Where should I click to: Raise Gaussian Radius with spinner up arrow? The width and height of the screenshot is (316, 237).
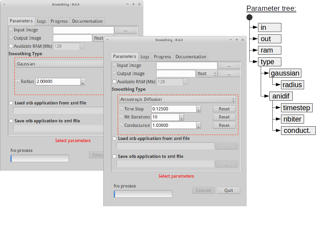83,80
